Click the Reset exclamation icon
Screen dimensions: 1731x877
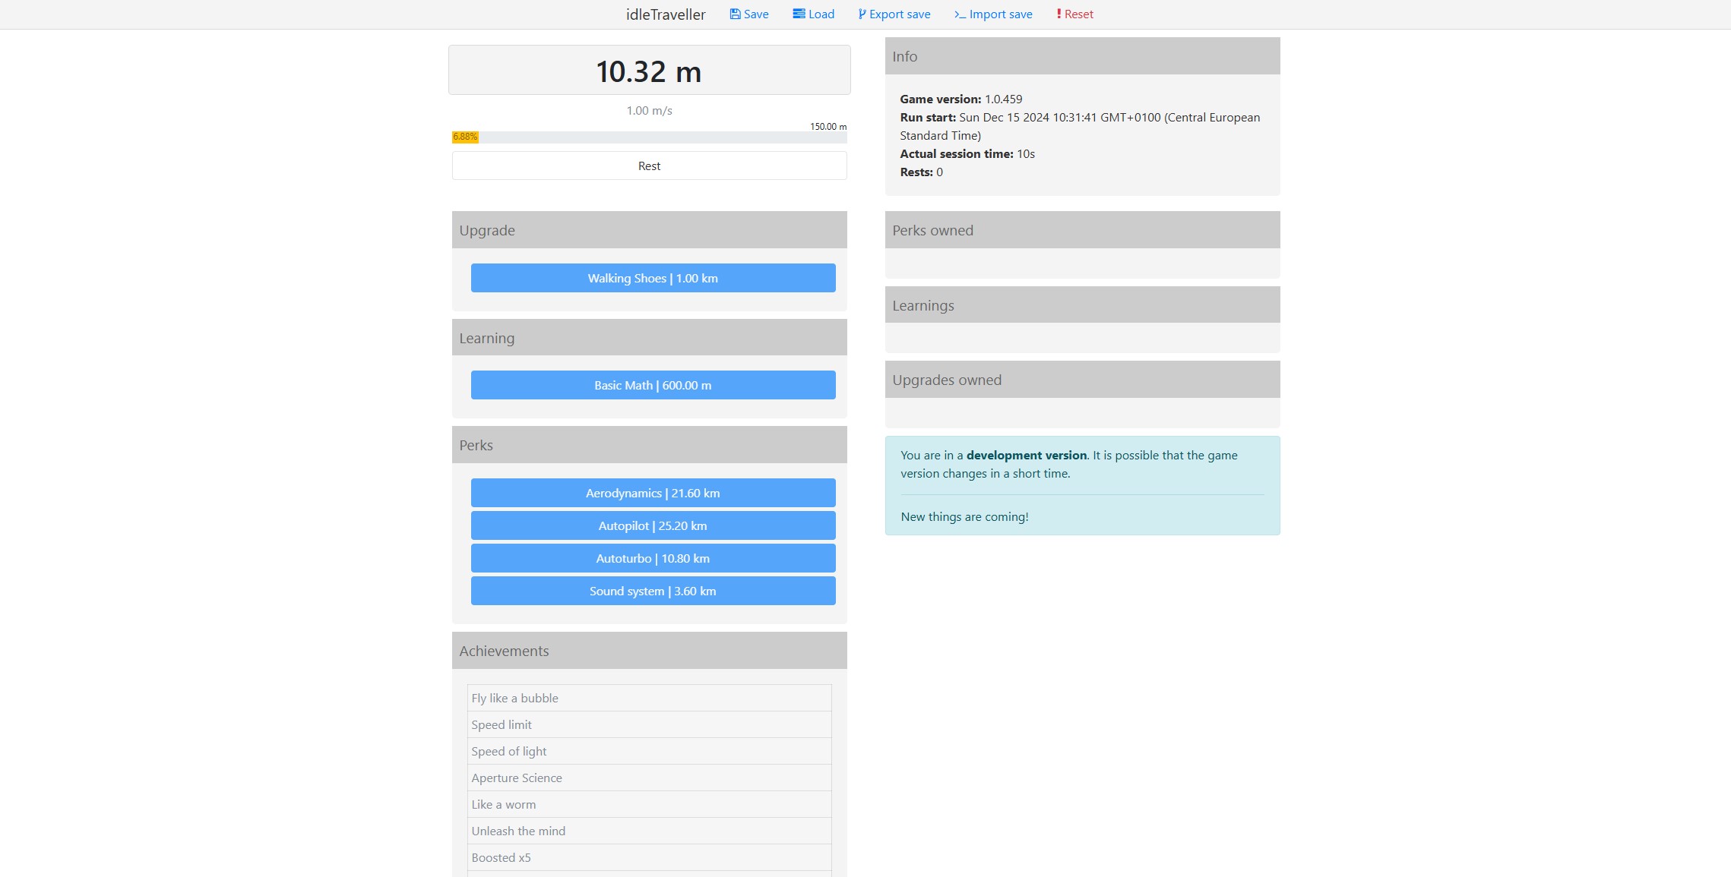[x=1059, y=14]
